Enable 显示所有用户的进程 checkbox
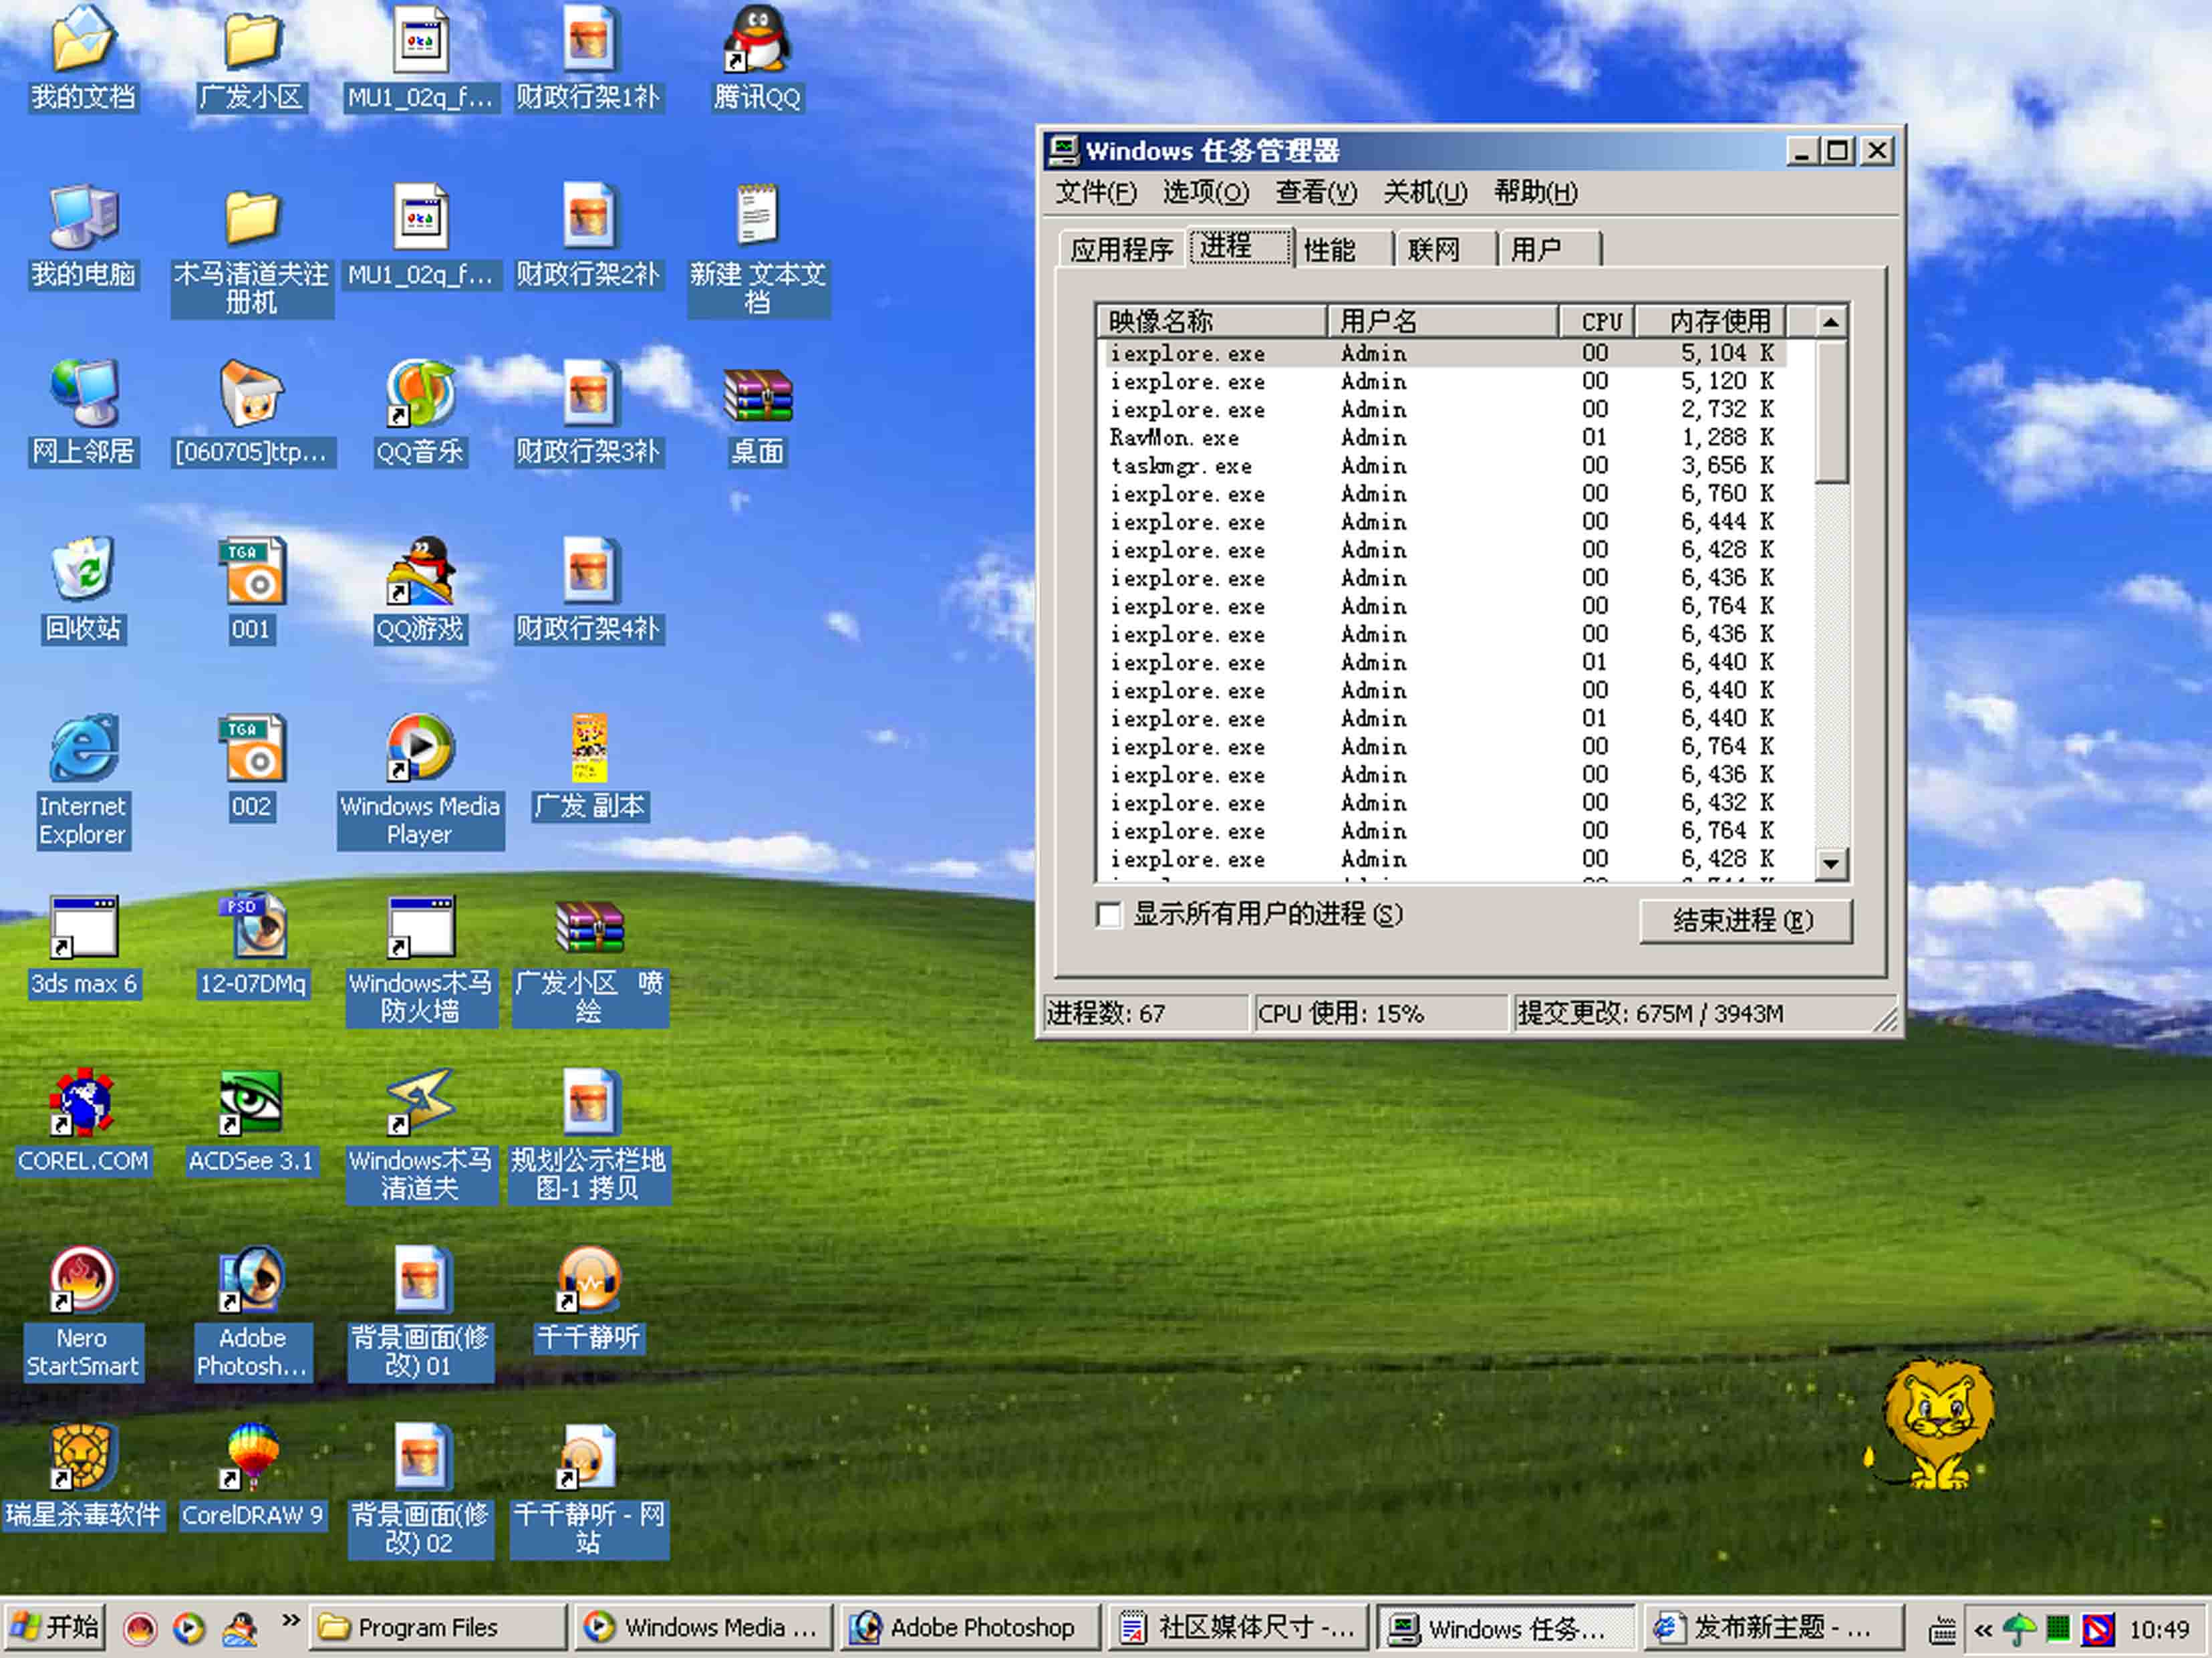This screenshot has width=2212, height=1658. click(1108, 915)
